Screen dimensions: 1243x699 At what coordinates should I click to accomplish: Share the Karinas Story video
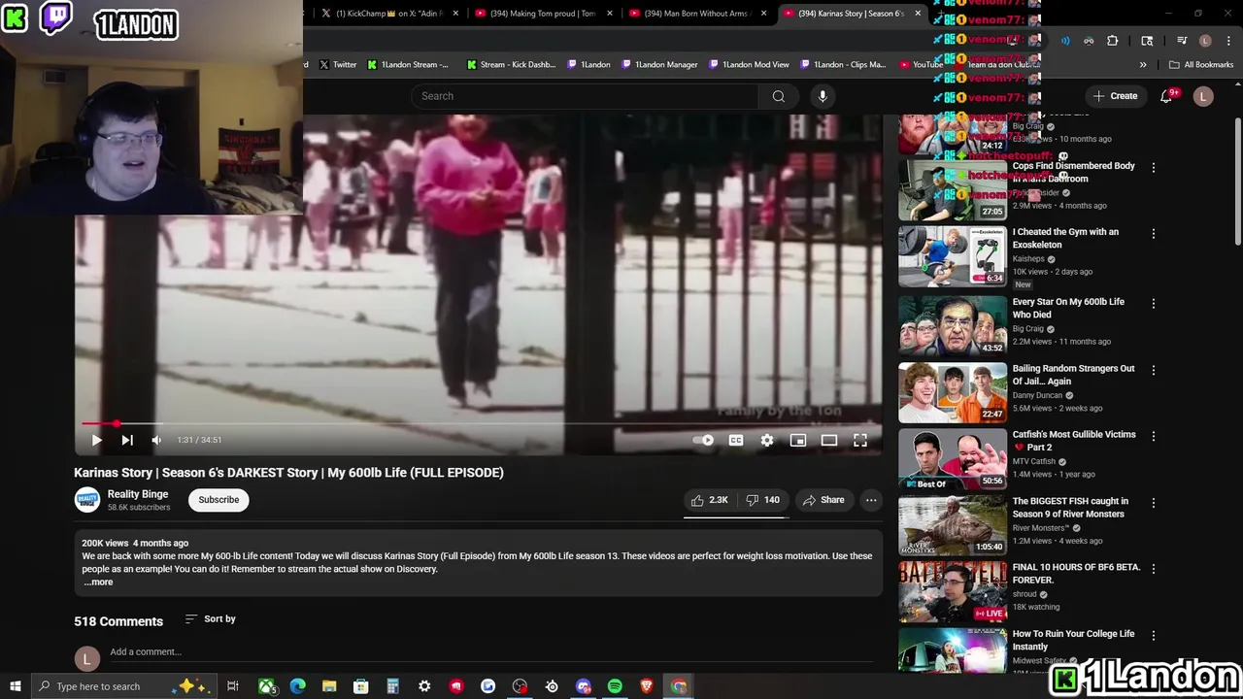pyautogui.click(x=823, y=500)
